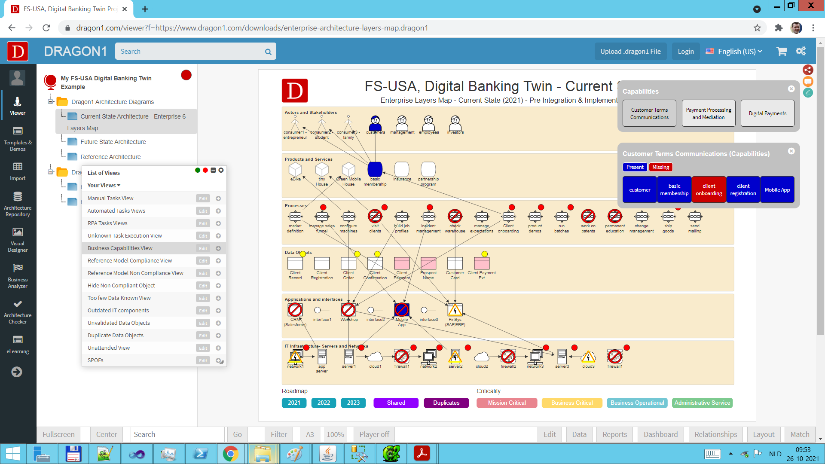Open the Business Analyzer sidebar icon
This screenshot has width=825, height=464.
click(18, 276)
